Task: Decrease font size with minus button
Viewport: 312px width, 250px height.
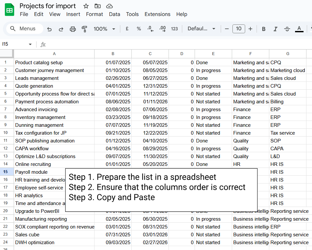Action: coord(227,29)
